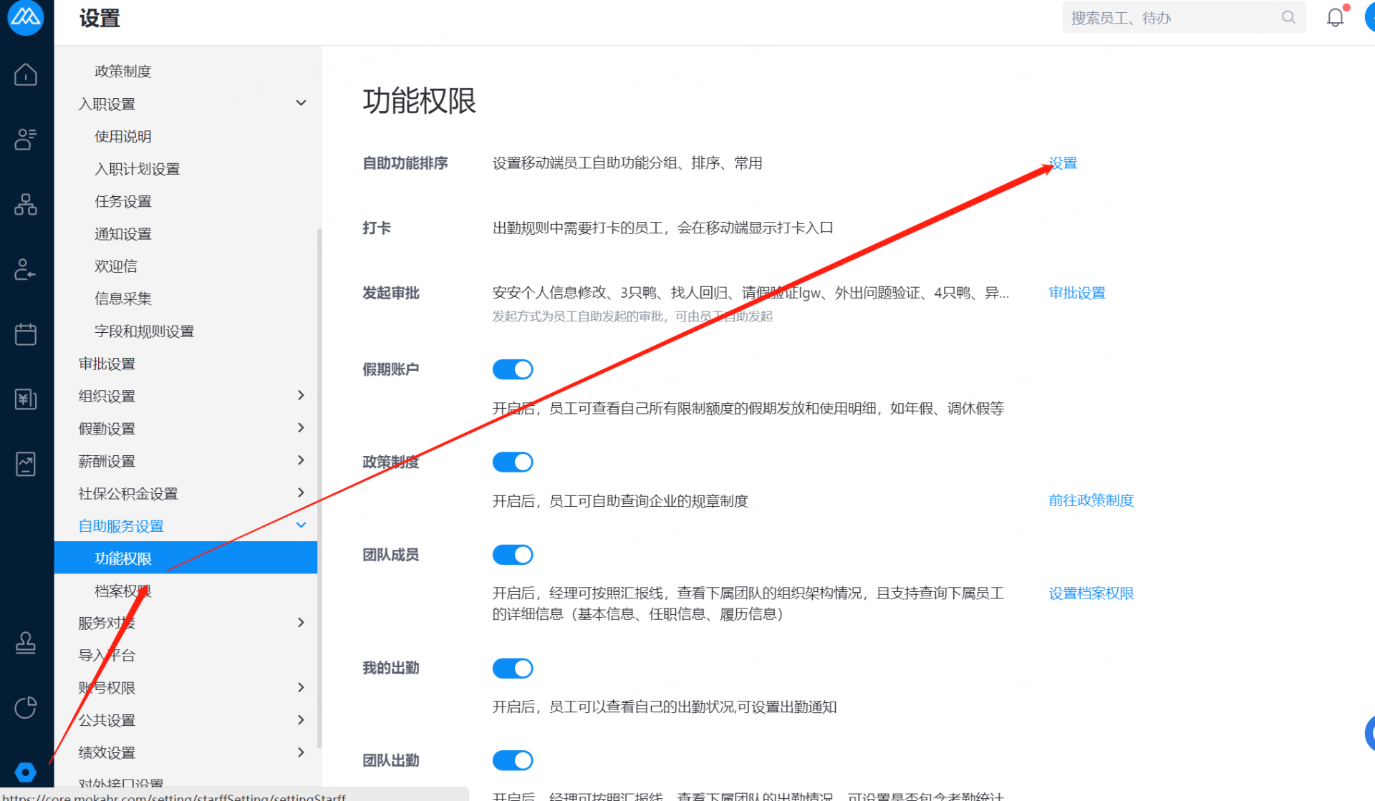Open the organization chart icon in sidebar
The width and height of the screenshot is (1375, 801).
pos(26,205)
